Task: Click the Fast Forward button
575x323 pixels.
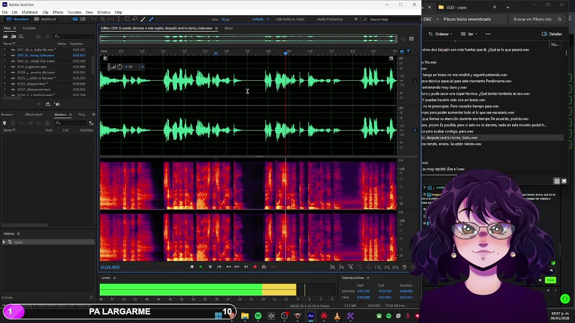Action: 237,267
